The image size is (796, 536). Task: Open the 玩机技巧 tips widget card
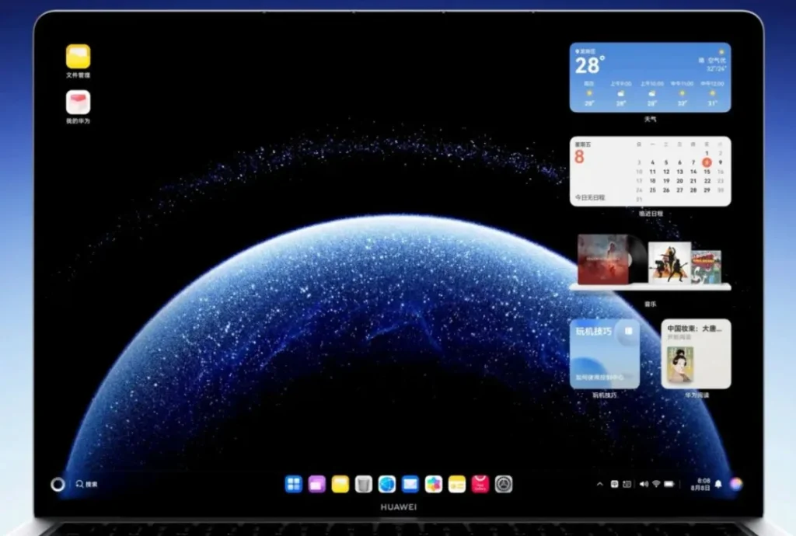(x=605, y=354)
